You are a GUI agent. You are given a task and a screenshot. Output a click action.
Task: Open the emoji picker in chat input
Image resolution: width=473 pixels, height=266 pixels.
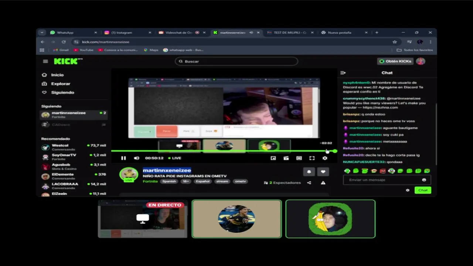pos(424,180)
